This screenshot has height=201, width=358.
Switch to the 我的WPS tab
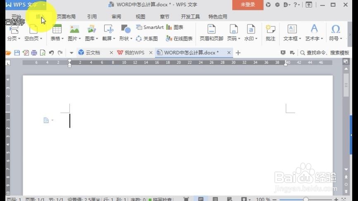pyautogui.click(x=134, y=53)
